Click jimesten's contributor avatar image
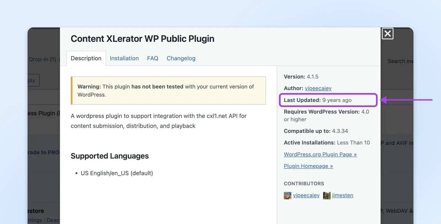 click(x=327, y=196)
